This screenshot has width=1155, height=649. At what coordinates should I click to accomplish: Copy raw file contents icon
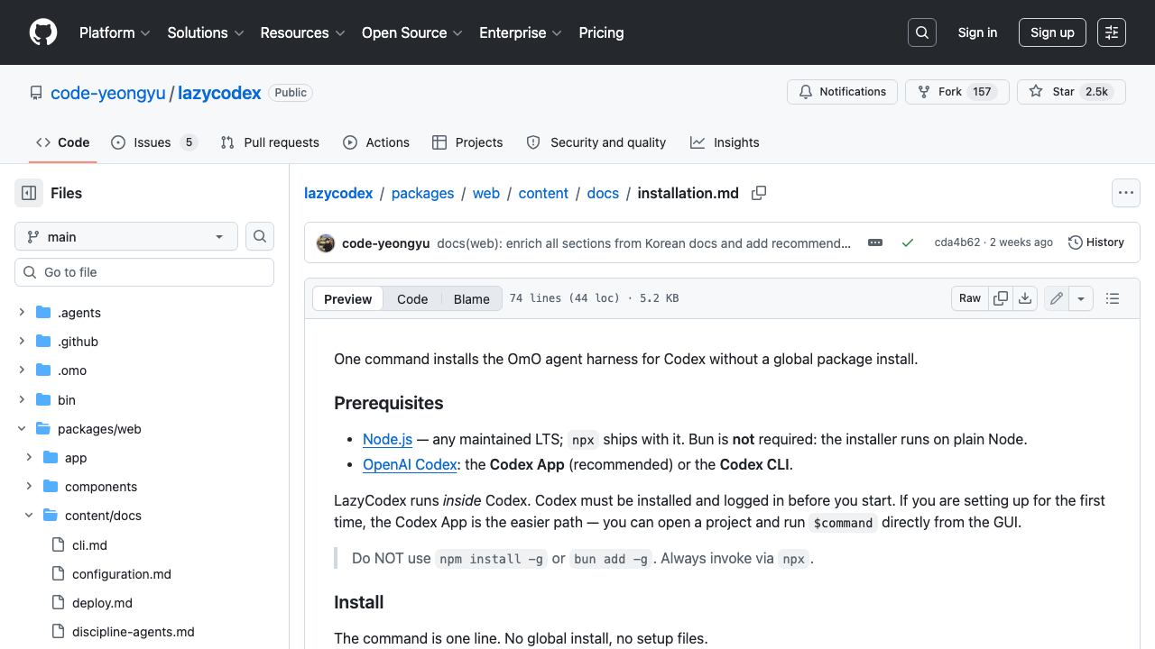point(1001,298)
